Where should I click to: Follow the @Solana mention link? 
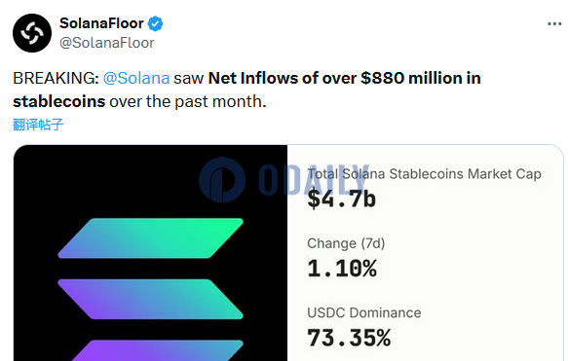[136, 78]
